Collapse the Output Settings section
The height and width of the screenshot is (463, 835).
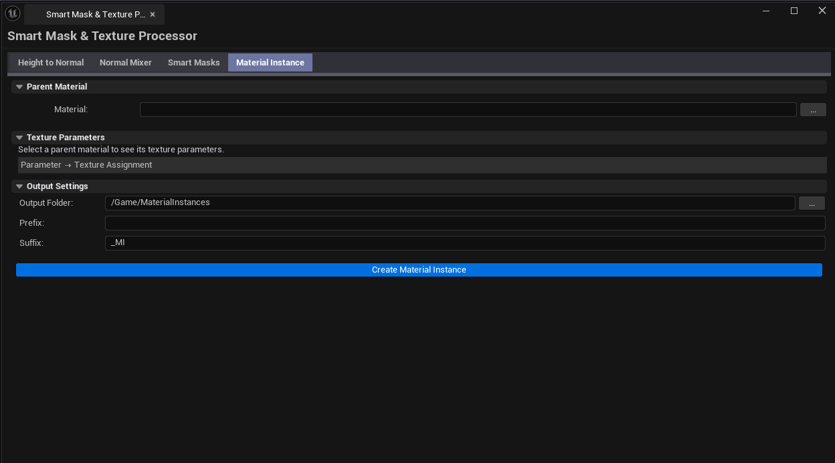coord(19,186)
